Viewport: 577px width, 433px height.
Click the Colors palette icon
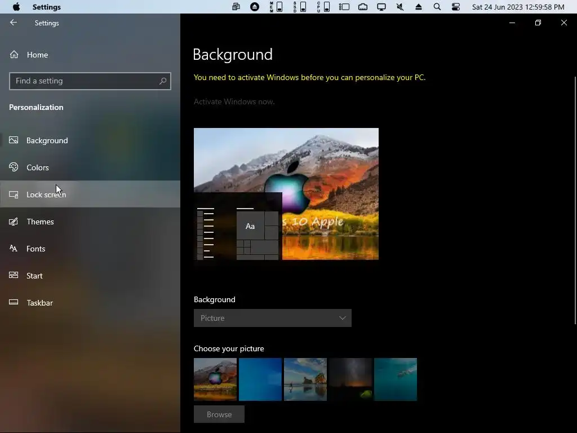coord(14,167)
